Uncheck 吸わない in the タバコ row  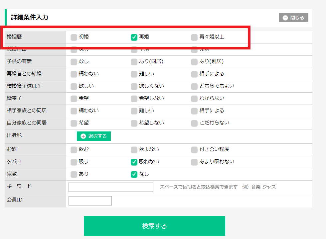tap(134, 162)
